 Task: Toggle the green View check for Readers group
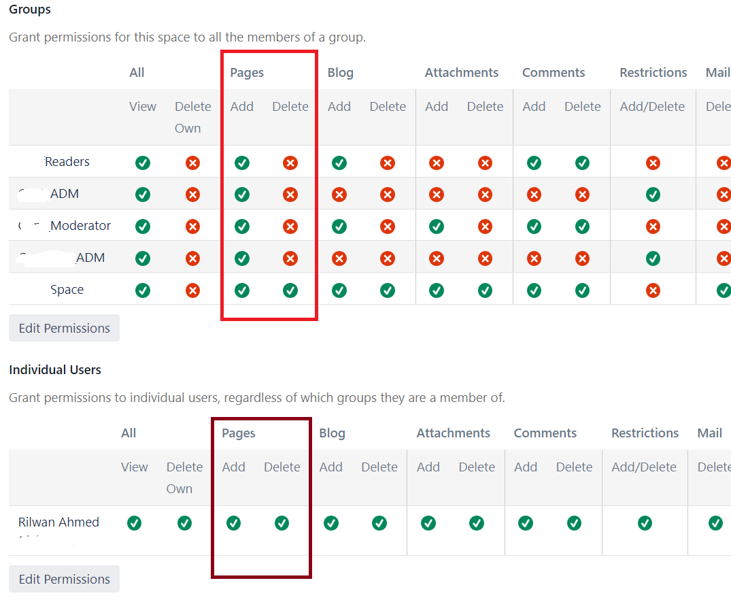[143, 163]
